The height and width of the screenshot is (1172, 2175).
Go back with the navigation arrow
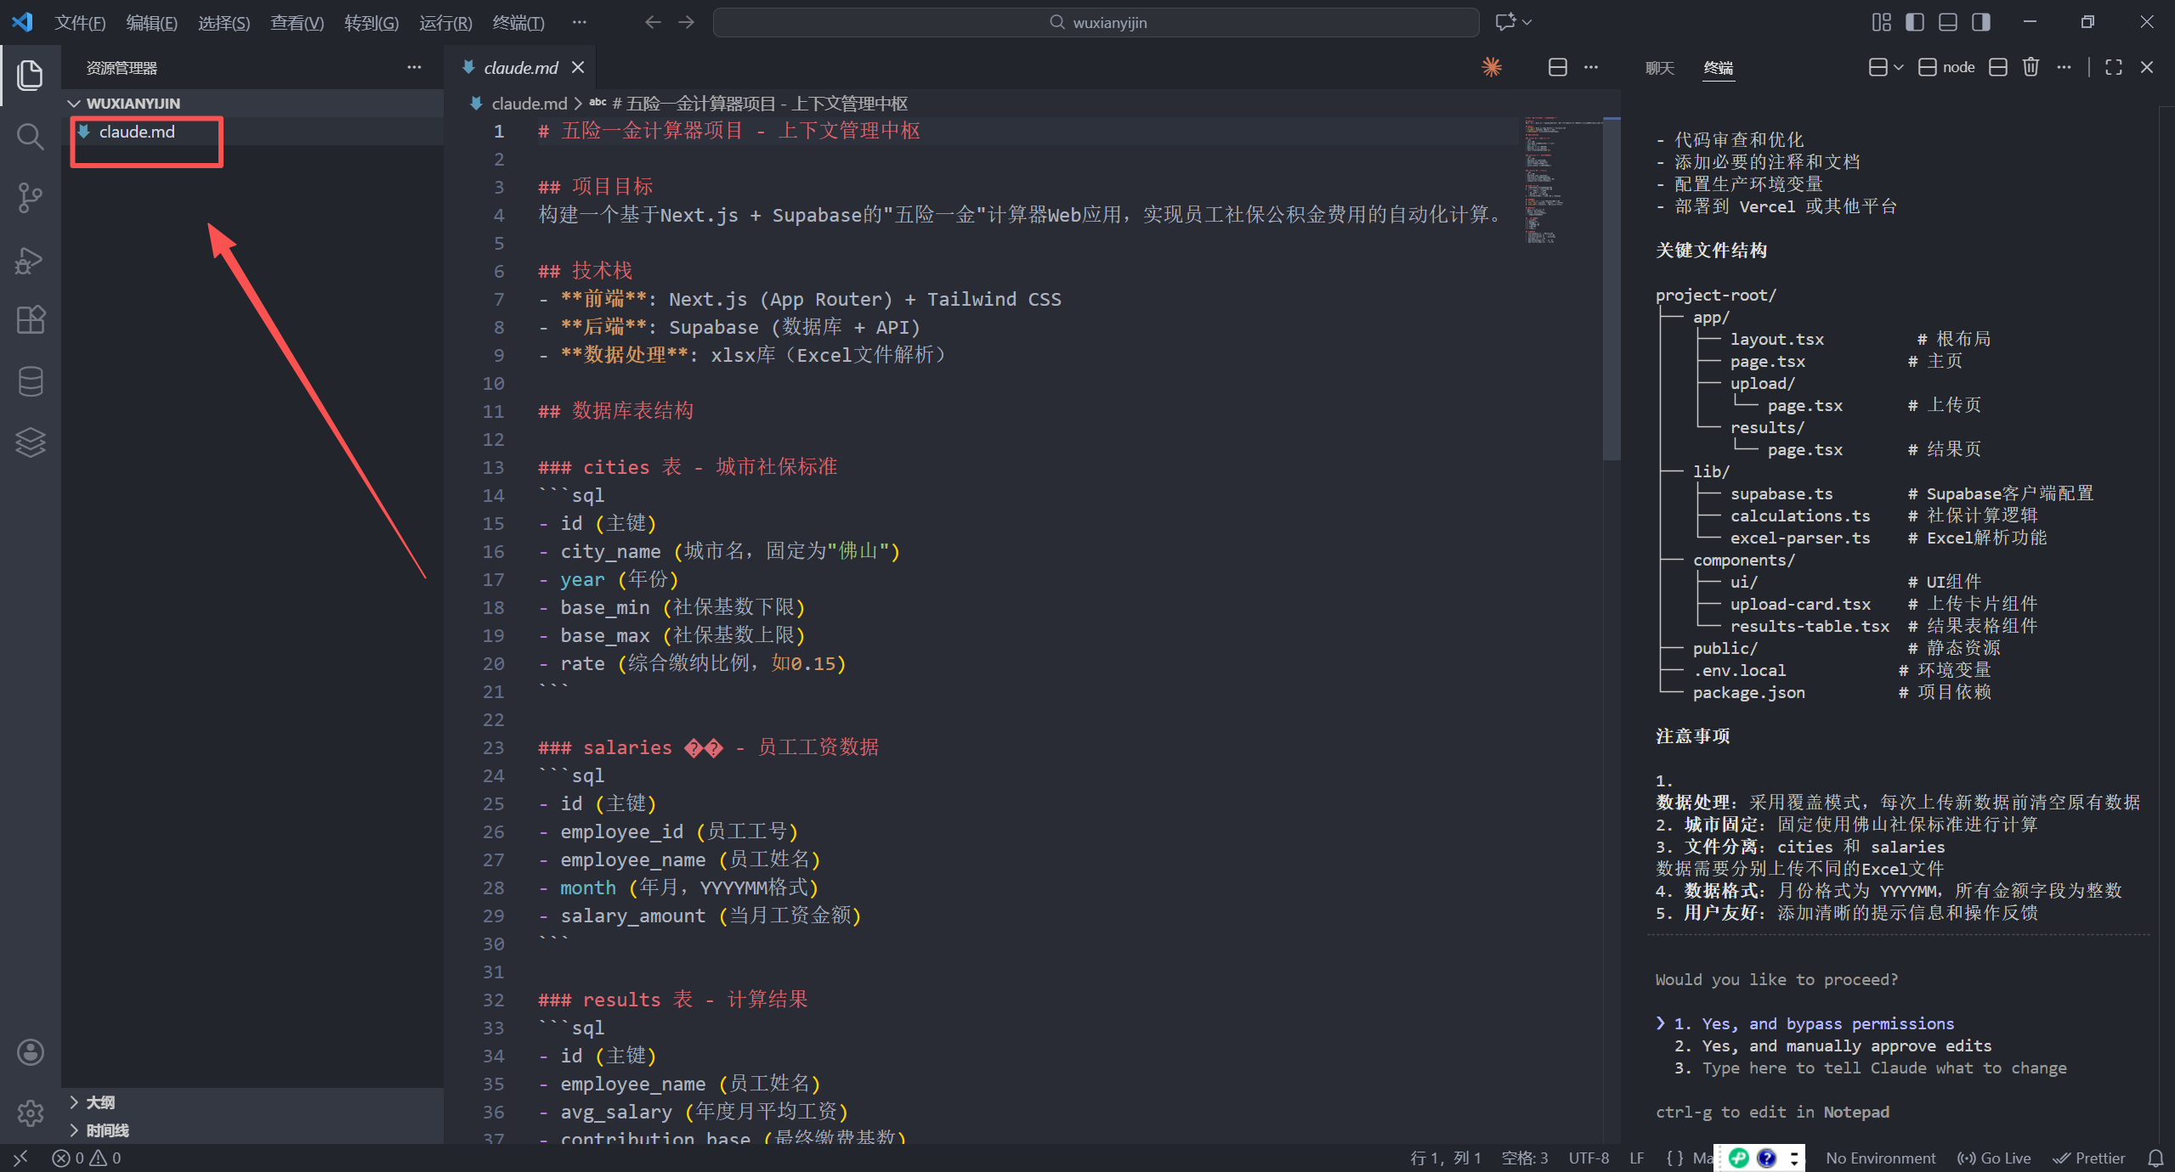click(x=653, y=22)
